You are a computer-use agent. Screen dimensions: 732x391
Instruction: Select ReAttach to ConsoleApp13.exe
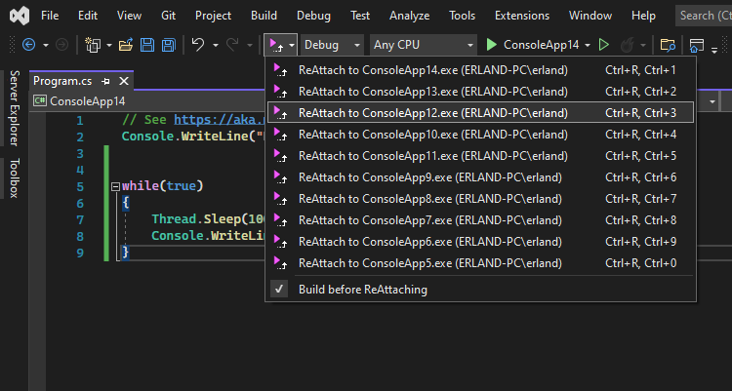(x=480, y=92)
